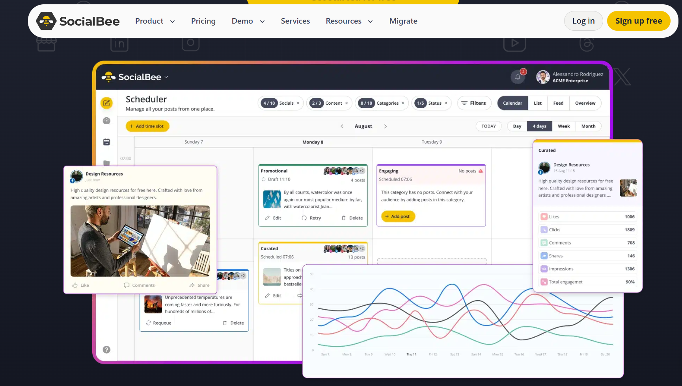
Task: Click the Like icon on Design Resources post
Action: tap(75, 285)
